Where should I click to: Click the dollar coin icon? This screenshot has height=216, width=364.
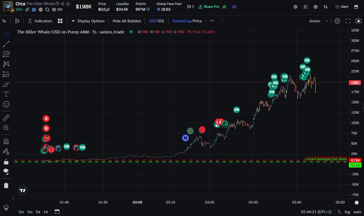pyautogui.click(x=315, y=7)
